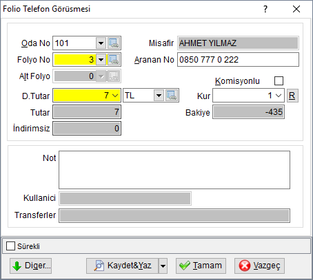Close the Folio Telefon Görüsmesi dialog

click(x=296, y=9)
